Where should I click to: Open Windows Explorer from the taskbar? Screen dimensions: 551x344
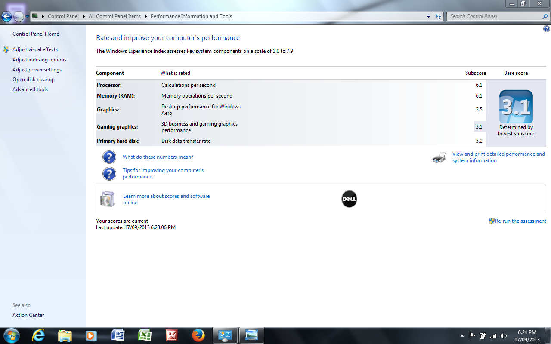(65, 335)
